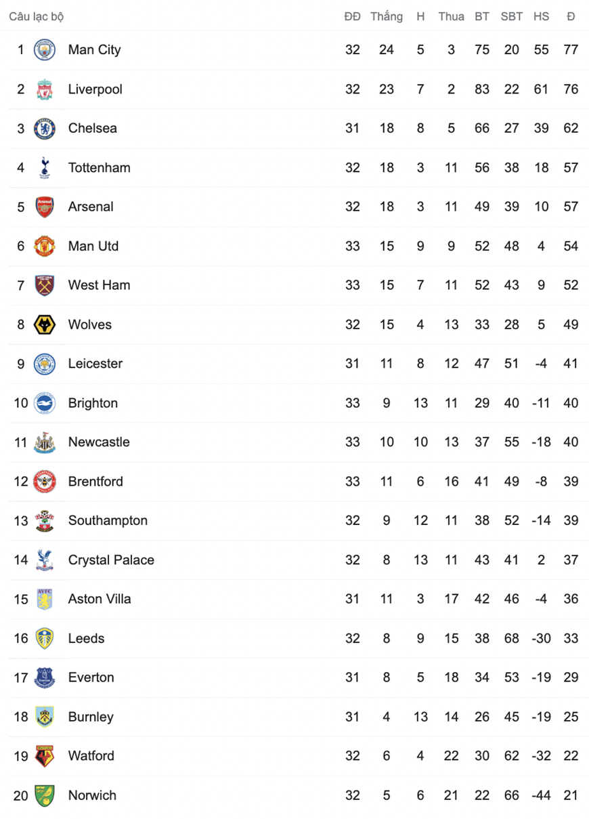Click the Man City club crest
589x819 pixels.
(45, 49)
